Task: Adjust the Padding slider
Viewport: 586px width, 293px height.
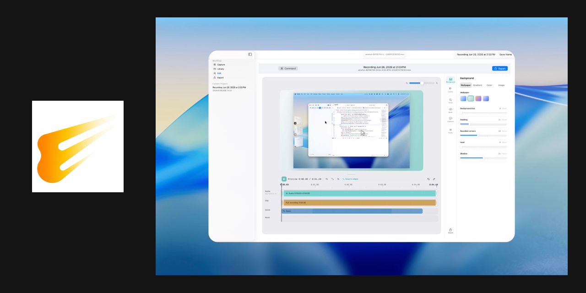Action: coord(483,124)
